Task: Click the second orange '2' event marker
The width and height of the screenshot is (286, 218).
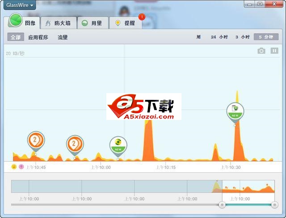Action: (75, 145)
